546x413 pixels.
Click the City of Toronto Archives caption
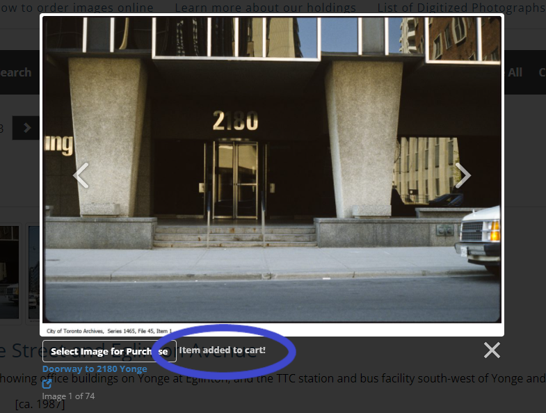coord(109,331)
